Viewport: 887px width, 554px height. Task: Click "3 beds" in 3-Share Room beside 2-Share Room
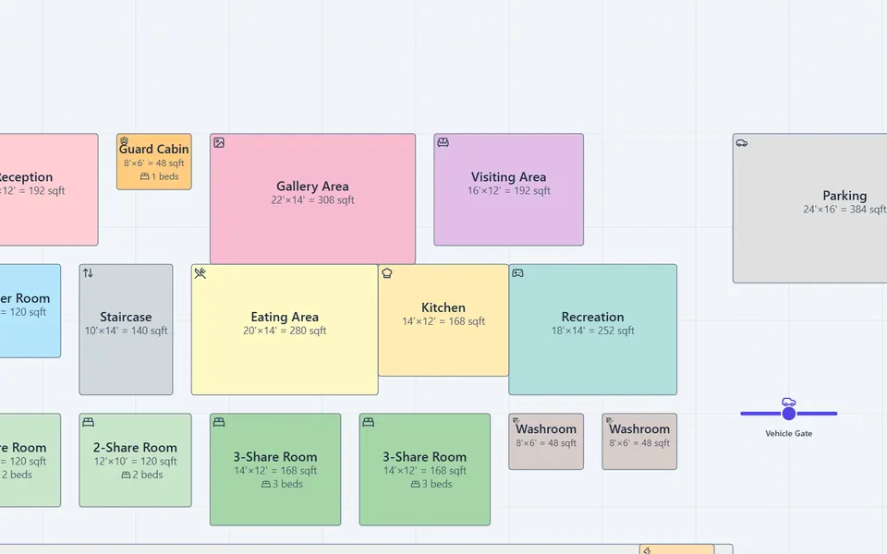[x=287, y=484]
